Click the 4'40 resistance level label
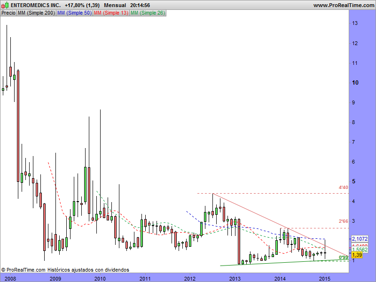This screenshot has height=282, width=376. (x=343, y=187)
